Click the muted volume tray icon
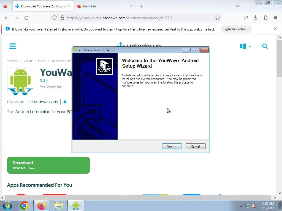This screenshot has width=282, height=211. coord(254,206)
